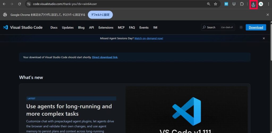The width and height of the screenshot is (272, 133).
Task: Bookmark this page with the star icon
Action: click(215, 4)
